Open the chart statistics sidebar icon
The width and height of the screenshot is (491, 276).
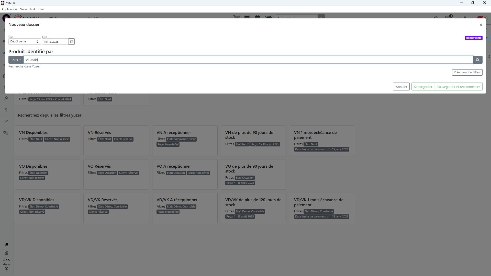point(6,121)
